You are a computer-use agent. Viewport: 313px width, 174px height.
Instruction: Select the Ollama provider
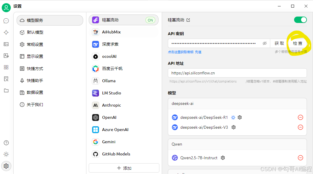pos(124,81)
